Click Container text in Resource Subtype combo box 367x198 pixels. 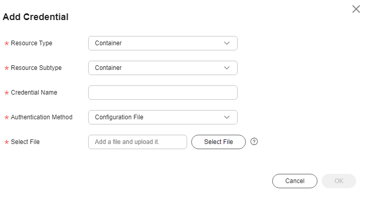tap(108, 68)
